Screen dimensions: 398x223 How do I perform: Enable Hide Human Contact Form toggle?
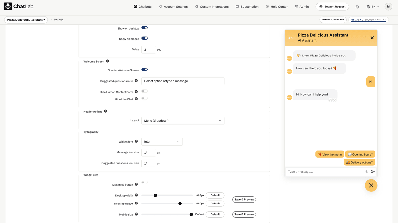point(145,91)
